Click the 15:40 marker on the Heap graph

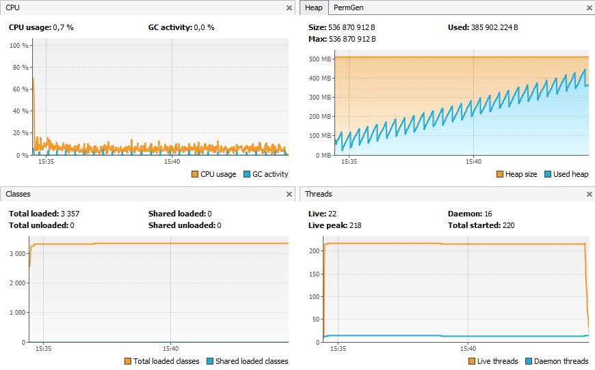coord(473,162)
